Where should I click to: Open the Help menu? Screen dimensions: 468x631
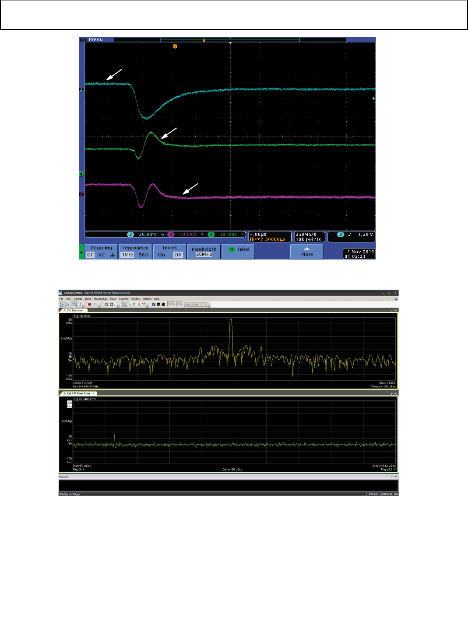(x=157, y=299)
